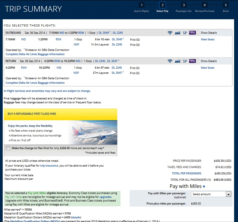
Task: Check the Flex First upgrade checkbox
Action: pos(8,148)
